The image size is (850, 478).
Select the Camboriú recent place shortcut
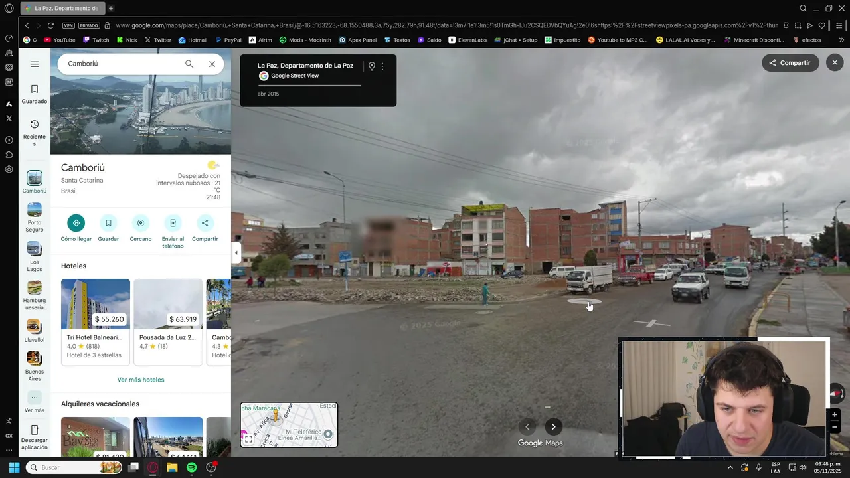35,182
